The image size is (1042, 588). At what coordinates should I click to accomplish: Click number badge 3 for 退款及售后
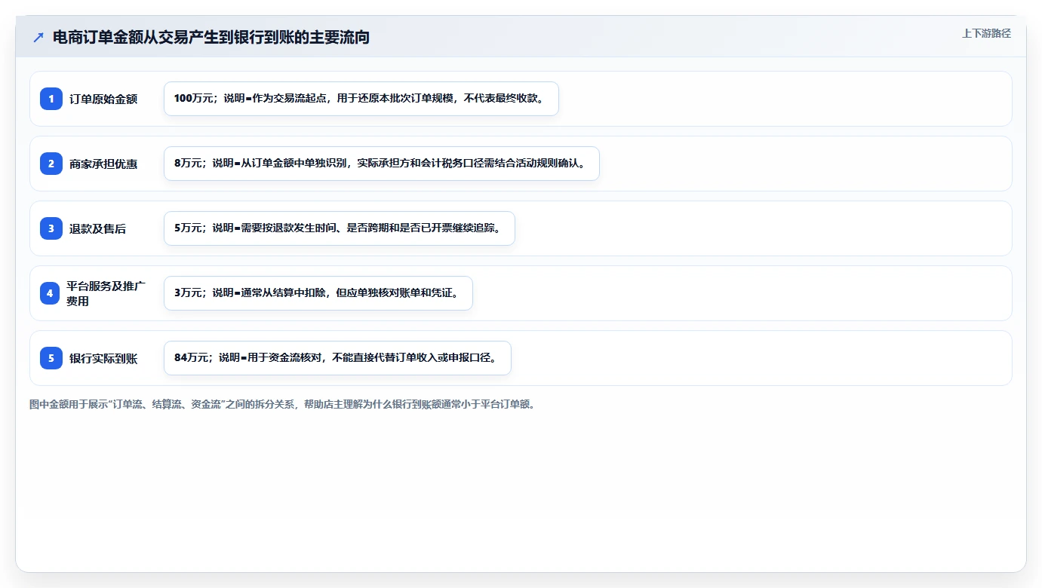(51, 228)
